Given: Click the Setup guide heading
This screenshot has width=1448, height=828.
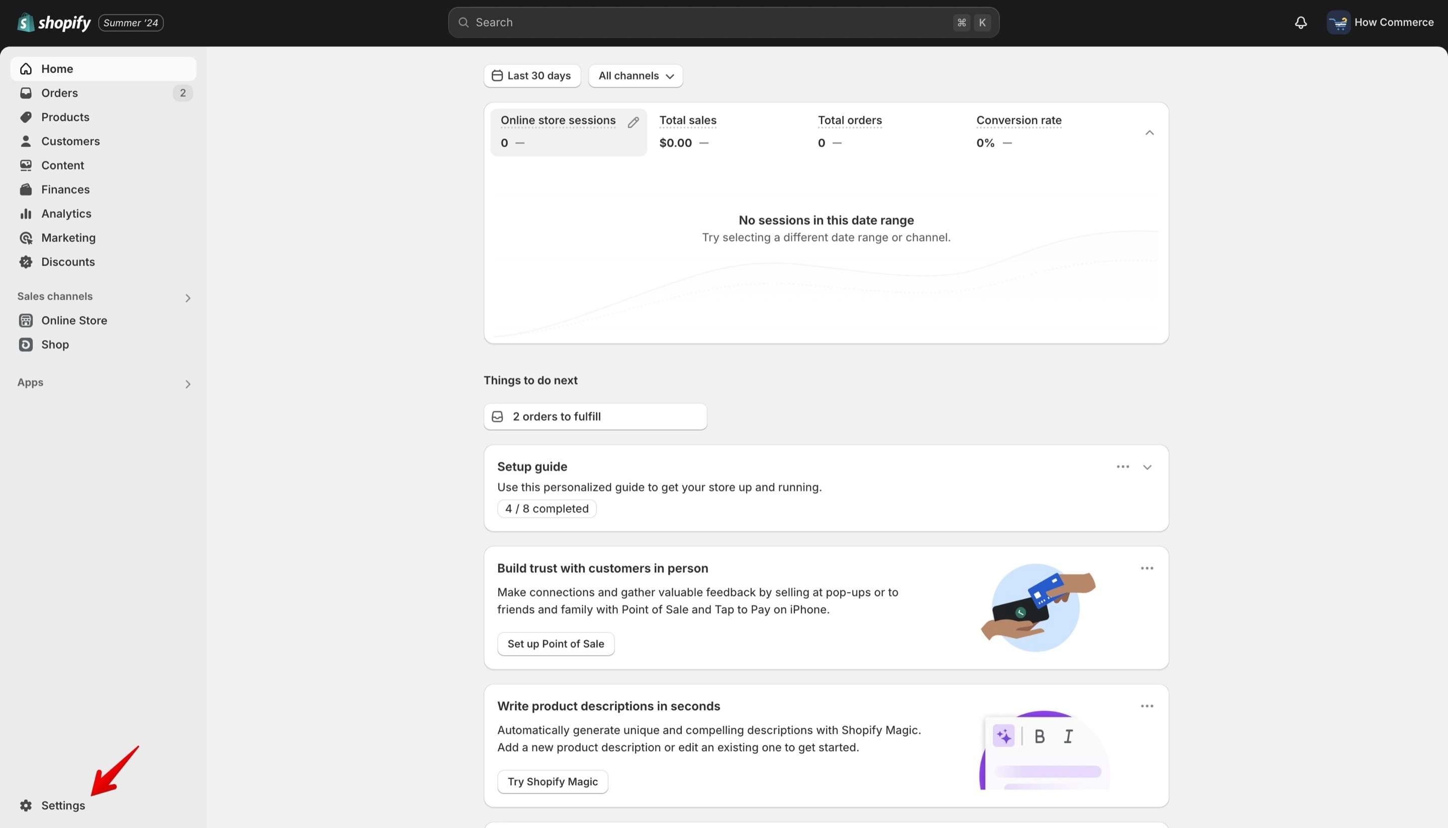Looking at the screenshot, I should 532,467.
